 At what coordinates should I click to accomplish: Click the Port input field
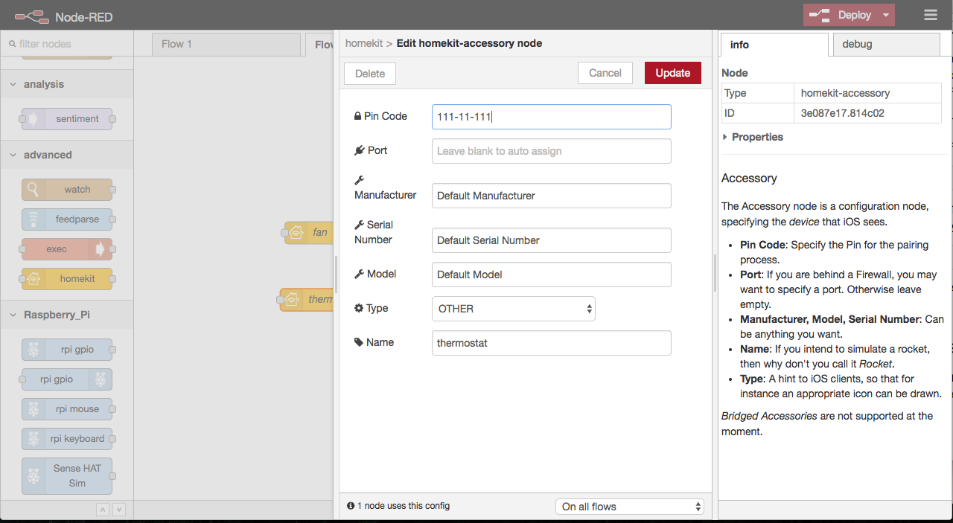[552, 151]
